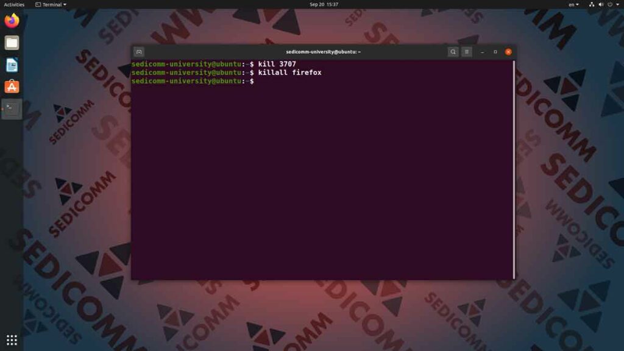The height and width of the screenshot is (351, 624).
Task: Select the Terminal icon in dock
Action: (12, 108)
